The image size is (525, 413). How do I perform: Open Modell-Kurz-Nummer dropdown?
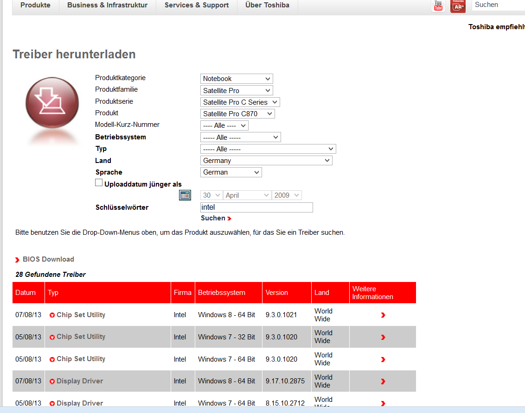coord(224,125)
